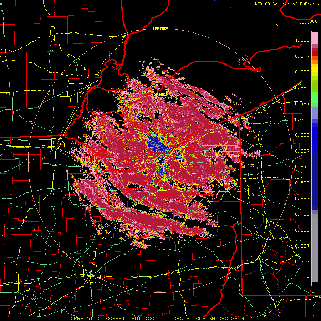Image resolution: width=321 pixels, height=321 pixels.
Task: Select the 0.893 scale value
Action: click(x=302, y=72)
